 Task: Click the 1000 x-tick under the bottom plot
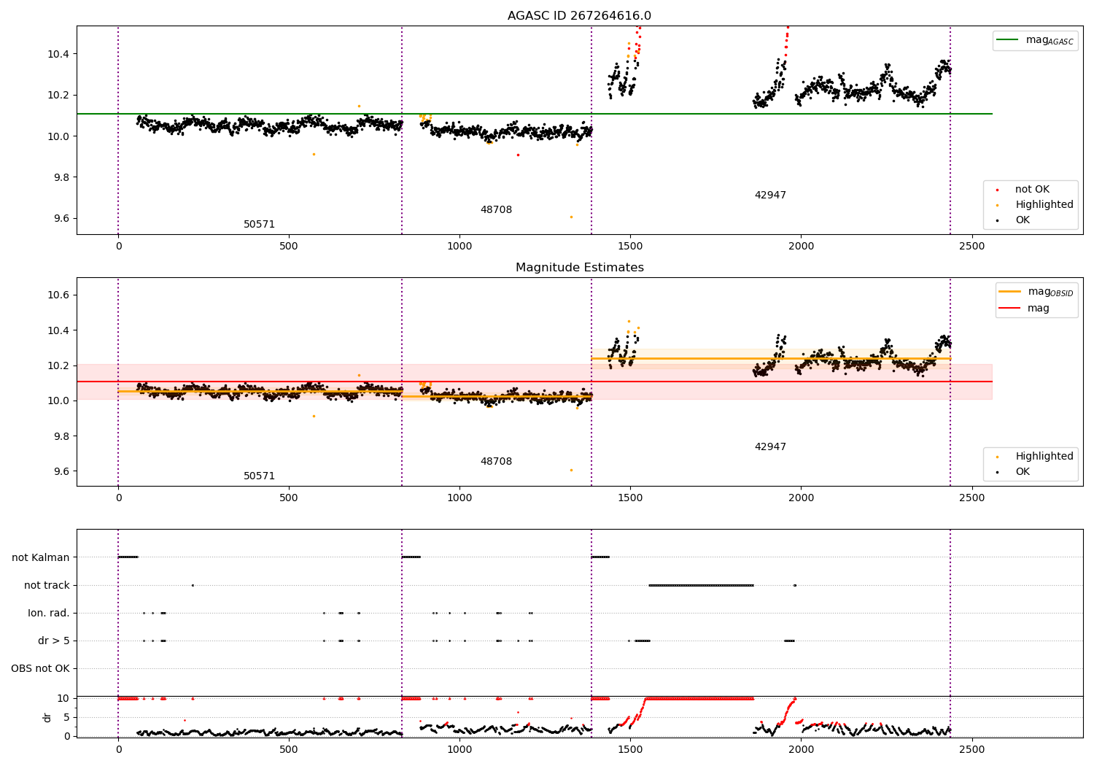(x=459, y=749)
